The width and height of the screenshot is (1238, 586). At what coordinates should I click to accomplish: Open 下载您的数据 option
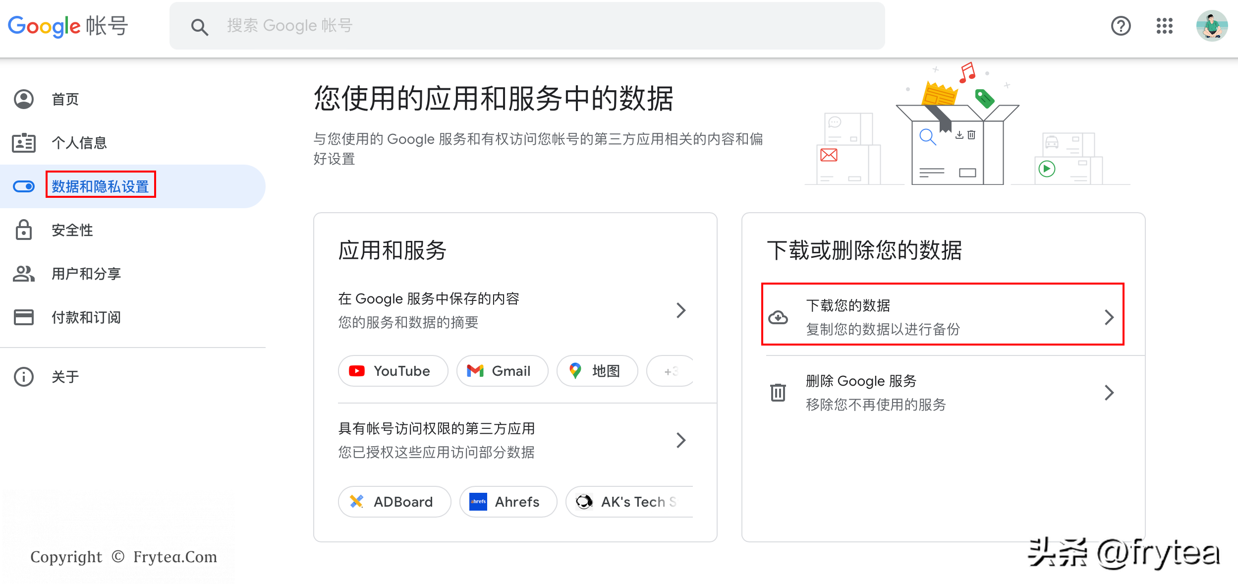pos(942,314)
